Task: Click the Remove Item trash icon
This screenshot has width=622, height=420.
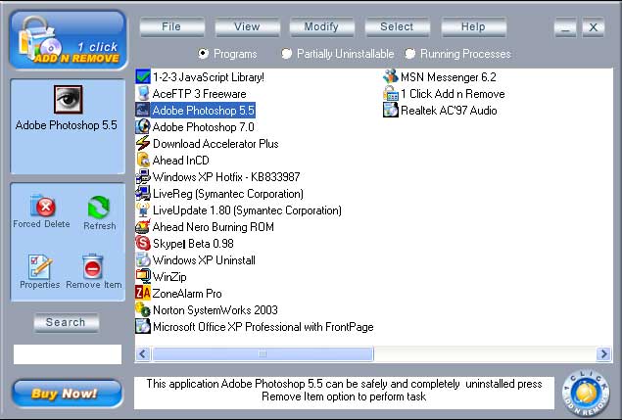Action: 92,265
